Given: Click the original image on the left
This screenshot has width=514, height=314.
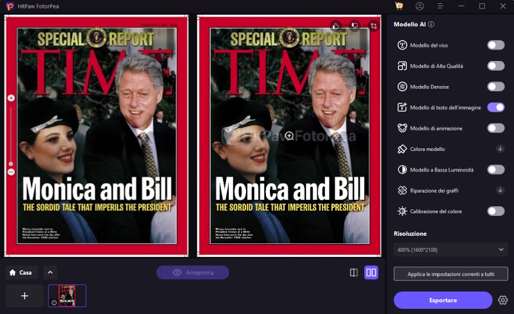Looking at the screenshot, I should (x=96, y=135).
